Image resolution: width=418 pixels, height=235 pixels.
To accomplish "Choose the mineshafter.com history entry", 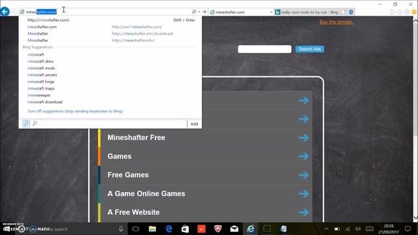I will pos(110,27).
